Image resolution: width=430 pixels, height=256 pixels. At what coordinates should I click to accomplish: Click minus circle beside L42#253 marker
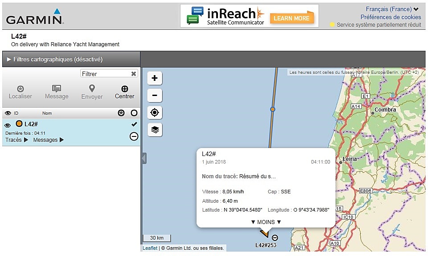275,238
